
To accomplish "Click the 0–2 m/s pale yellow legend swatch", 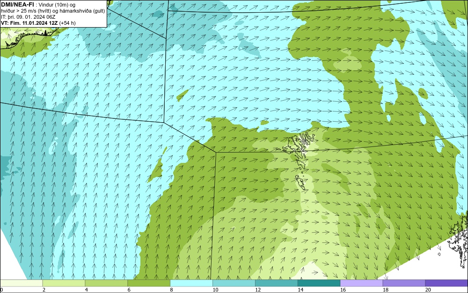I will point(21,283).
